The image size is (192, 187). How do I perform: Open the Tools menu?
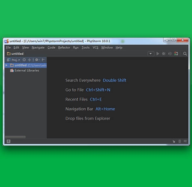coord(85,48)
